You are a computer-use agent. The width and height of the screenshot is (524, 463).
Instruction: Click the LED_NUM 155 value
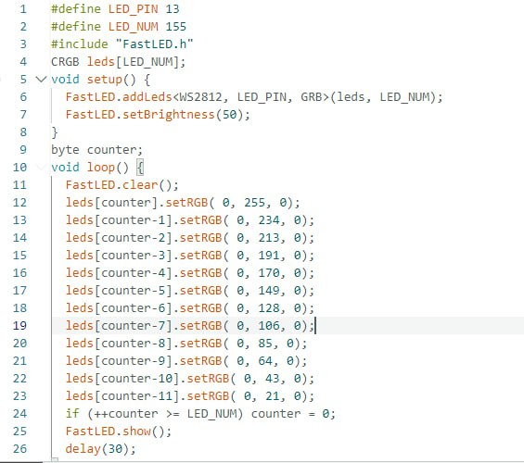click(x=176, y=27)
